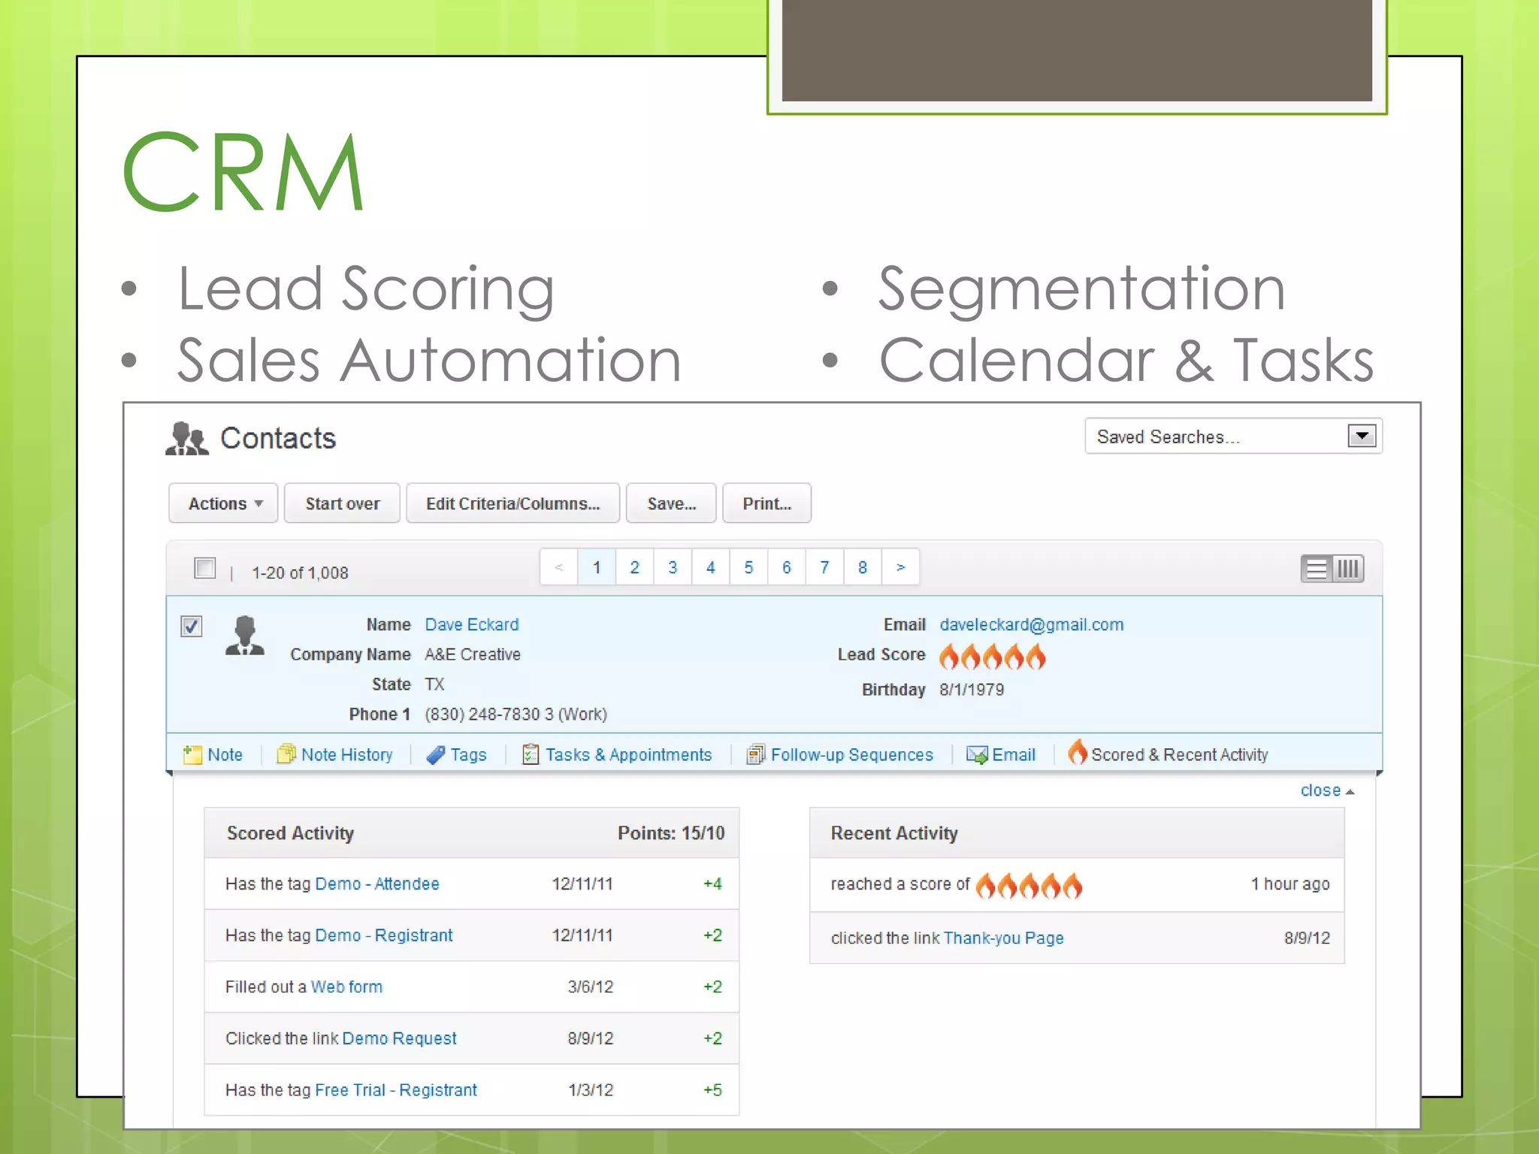This screenshot has height=1154, width=1539.
Task: Open the Note link
Action: tap(225, 754)
